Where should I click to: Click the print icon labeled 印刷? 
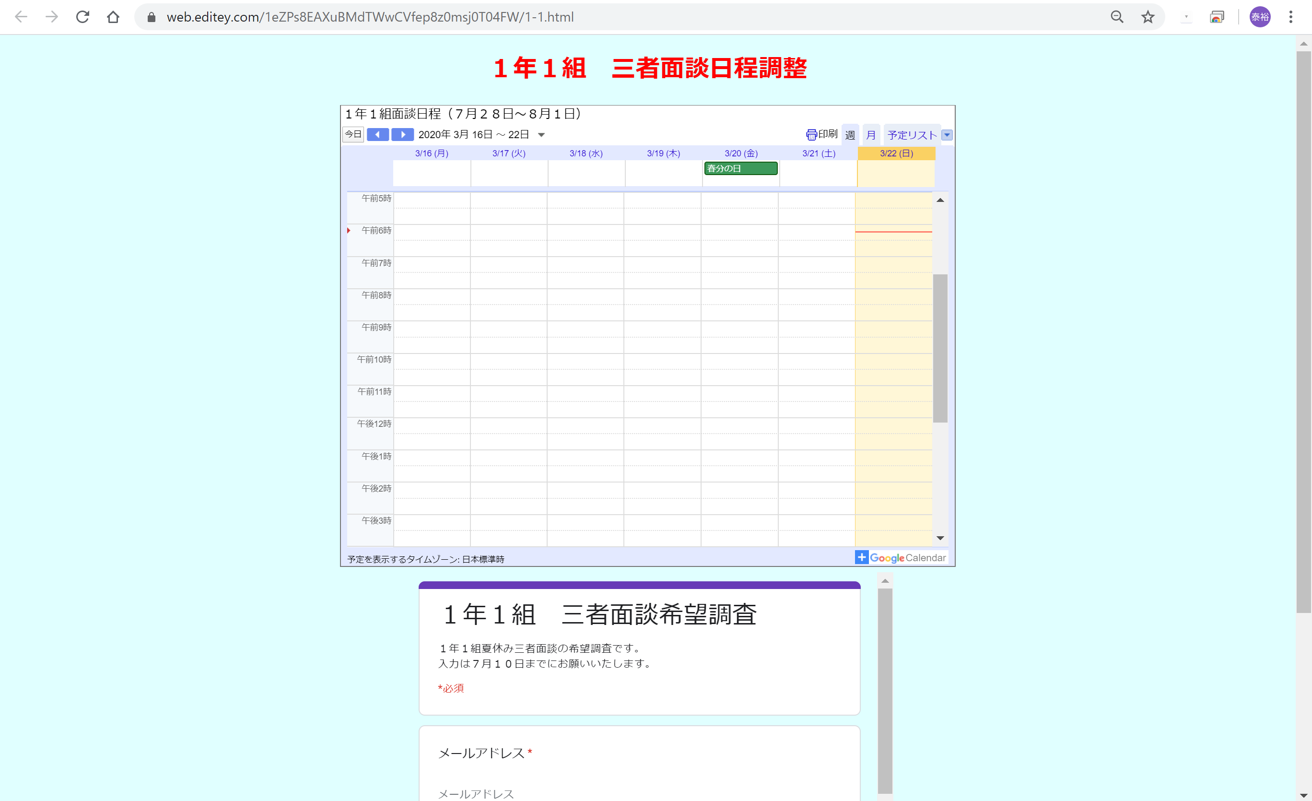821,135
